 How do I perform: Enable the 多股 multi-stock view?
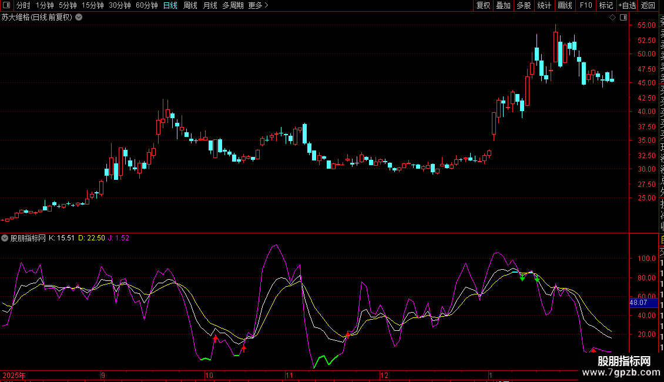point(524,5)
